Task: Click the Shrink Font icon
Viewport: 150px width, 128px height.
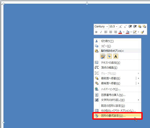Action: click(125, 27)
